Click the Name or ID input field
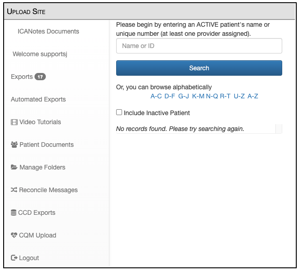This screenshot has width=299, height=271. [199, 46]
